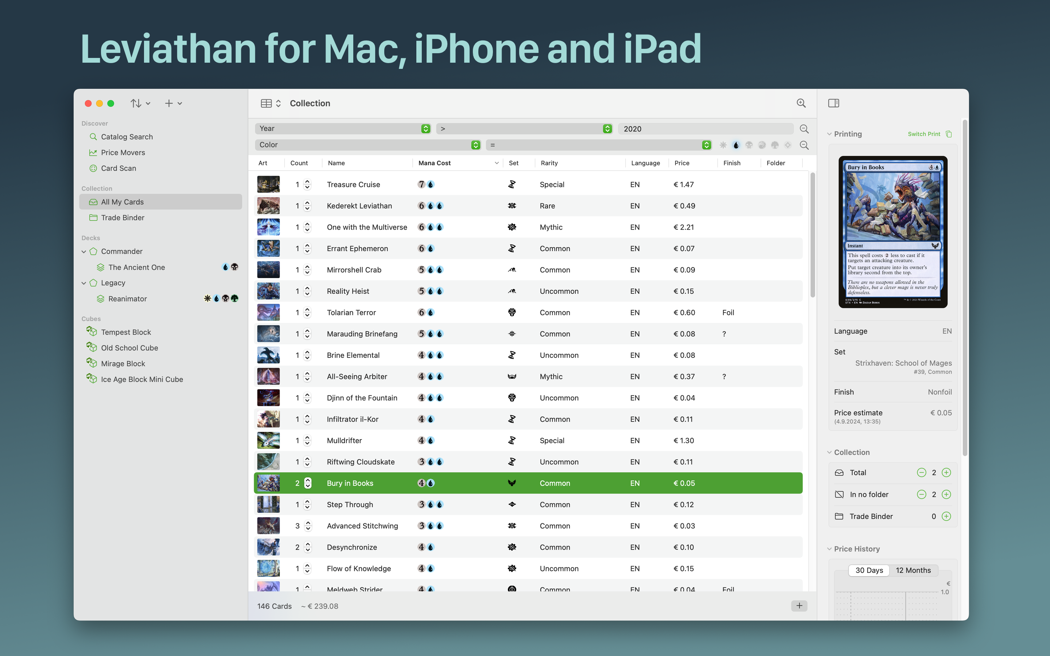Click the Tolarian Terror set symbol
Screen dimensions: 1050x656
click(512, 312)
